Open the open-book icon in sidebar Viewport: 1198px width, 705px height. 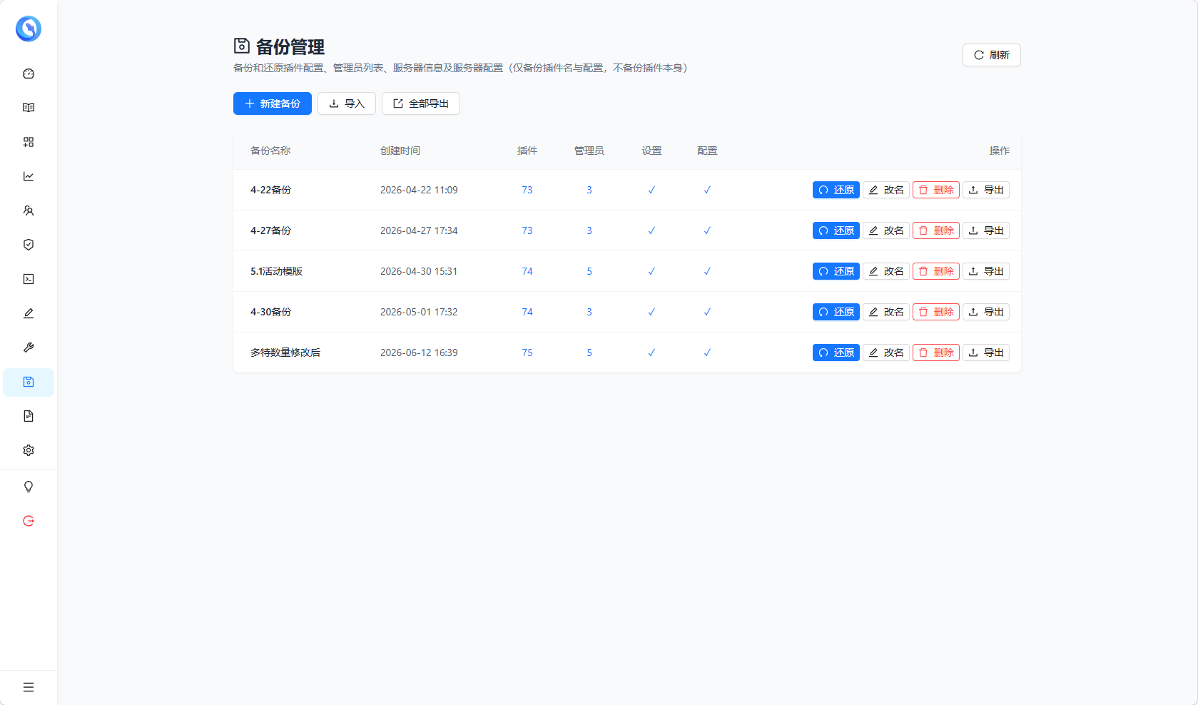[29, 108]
